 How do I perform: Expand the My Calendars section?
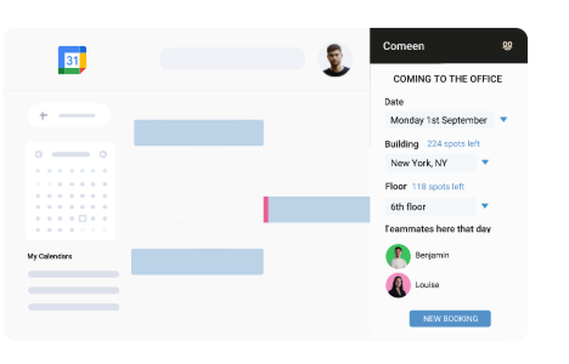(x=50, y=257)
